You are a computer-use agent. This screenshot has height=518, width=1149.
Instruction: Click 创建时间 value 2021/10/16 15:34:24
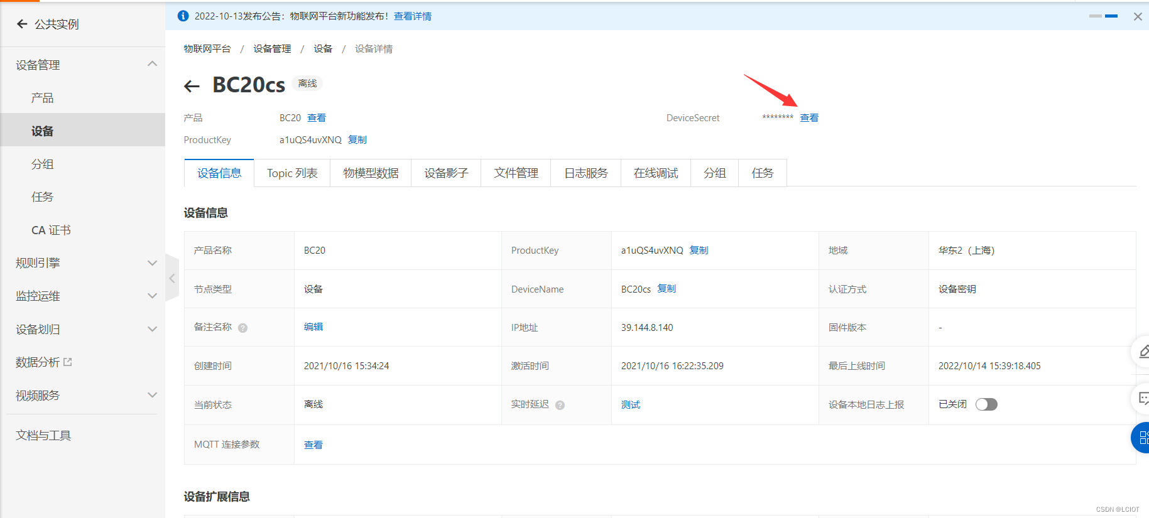[x=347, y=365]
